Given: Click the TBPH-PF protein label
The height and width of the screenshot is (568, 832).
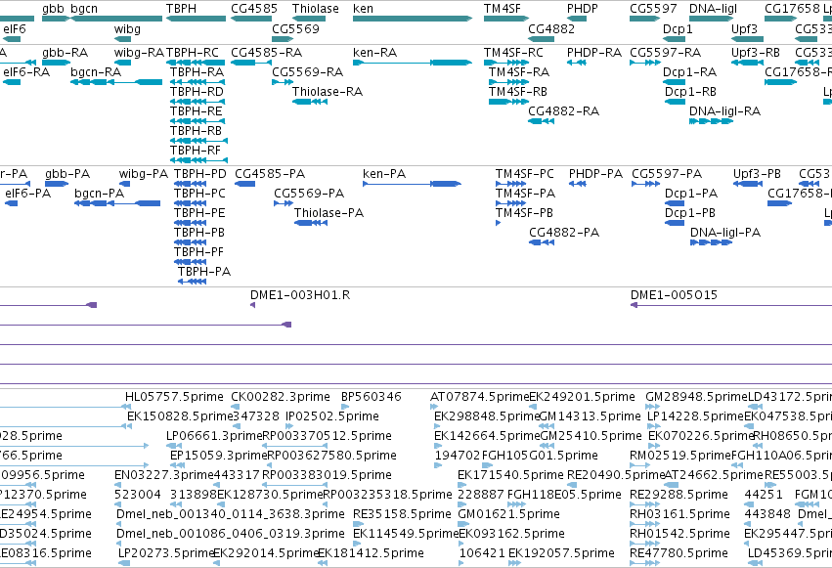Looking at the screenshot, I should point(199,252).
